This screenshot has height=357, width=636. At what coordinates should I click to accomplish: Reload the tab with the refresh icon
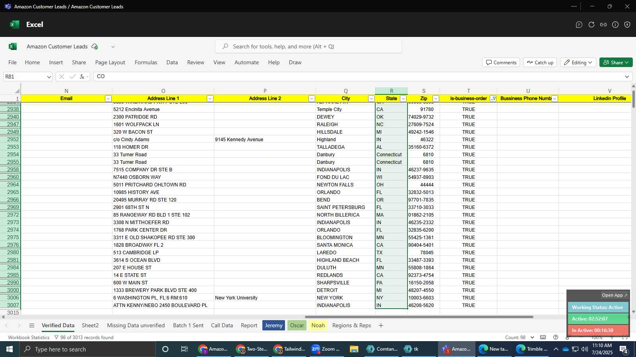(591, 25)
